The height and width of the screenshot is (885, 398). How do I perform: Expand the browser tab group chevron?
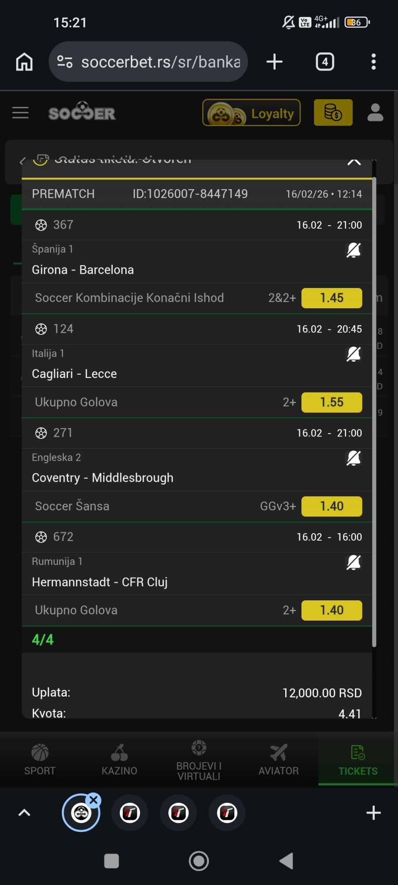(24, 813)
